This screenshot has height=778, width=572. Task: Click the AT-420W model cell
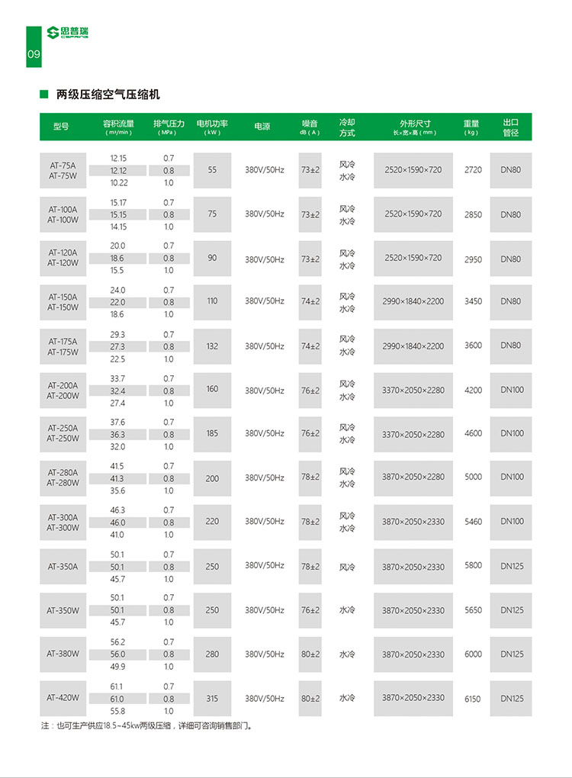pos(63,697)
